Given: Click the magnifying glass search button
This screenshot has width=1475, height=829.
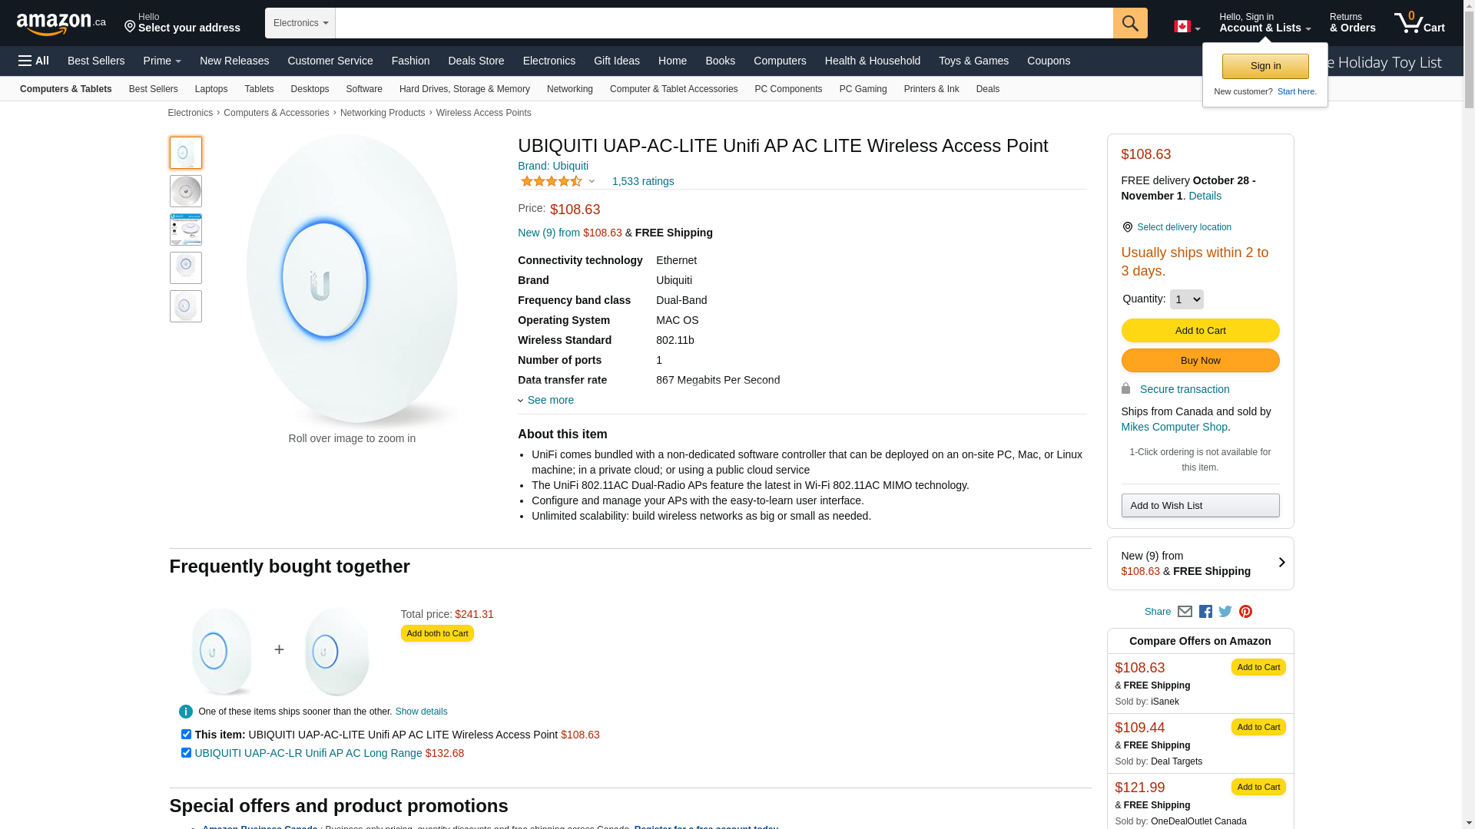Looking at the screenshot, I should pos(1129,23).
